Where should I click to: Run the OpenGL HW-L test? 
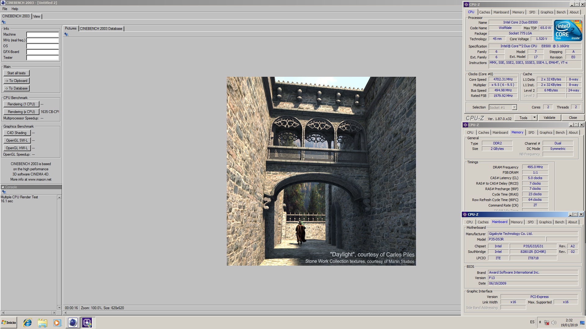[x=17, y=148]
